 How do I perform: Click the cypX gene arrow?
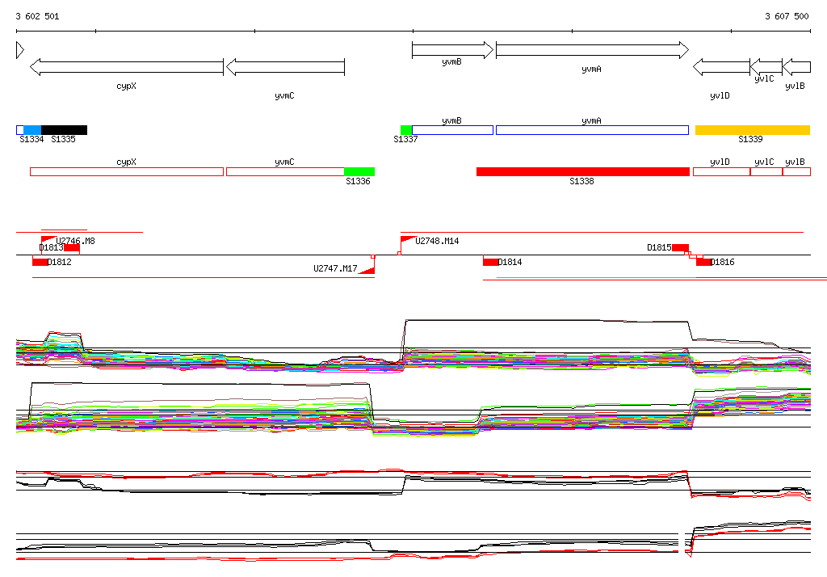[x=127, y=67]
